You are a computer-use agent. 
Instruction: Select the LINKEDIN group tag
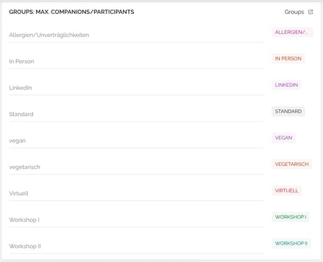click(286, 85)
